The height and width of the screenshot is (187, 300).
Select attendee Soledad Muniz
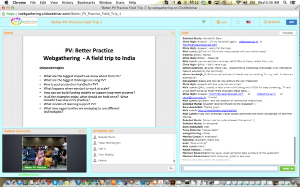pyautogui.click(x=106, y=137)
